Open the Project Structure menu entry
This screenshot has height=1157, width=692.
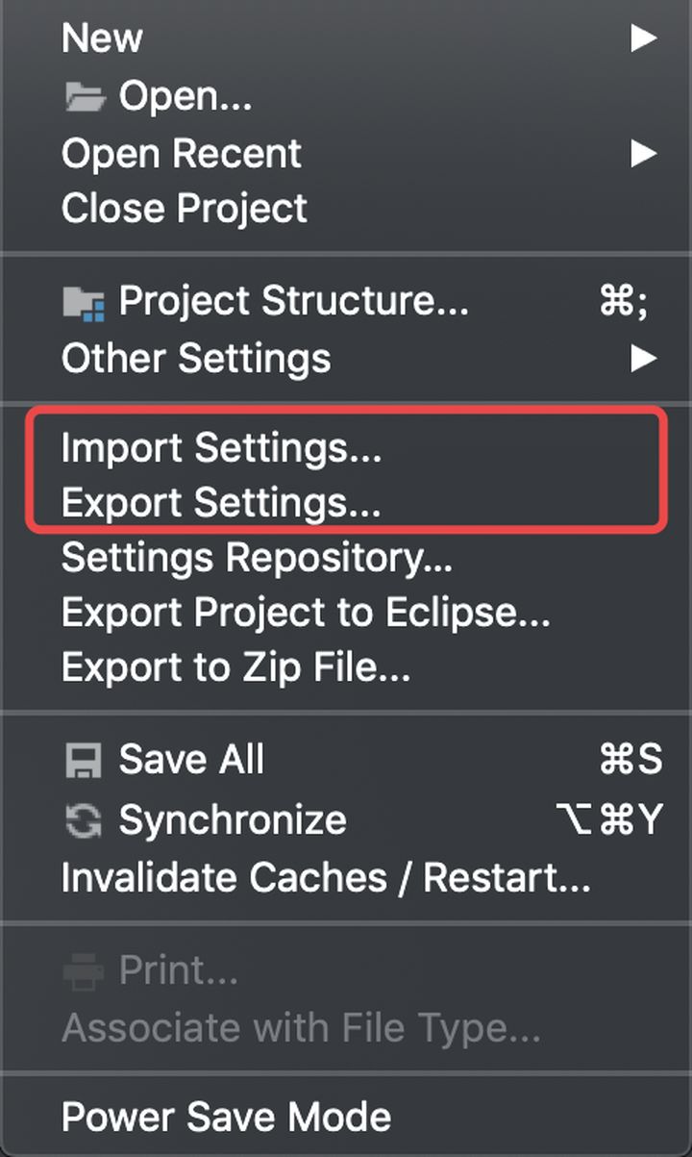293,302
